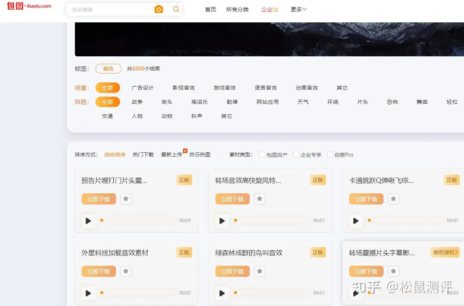Favorite the 转场音效高快旋风特 item with star
This screenshot has height=306, width=464.
coord(260,199)
